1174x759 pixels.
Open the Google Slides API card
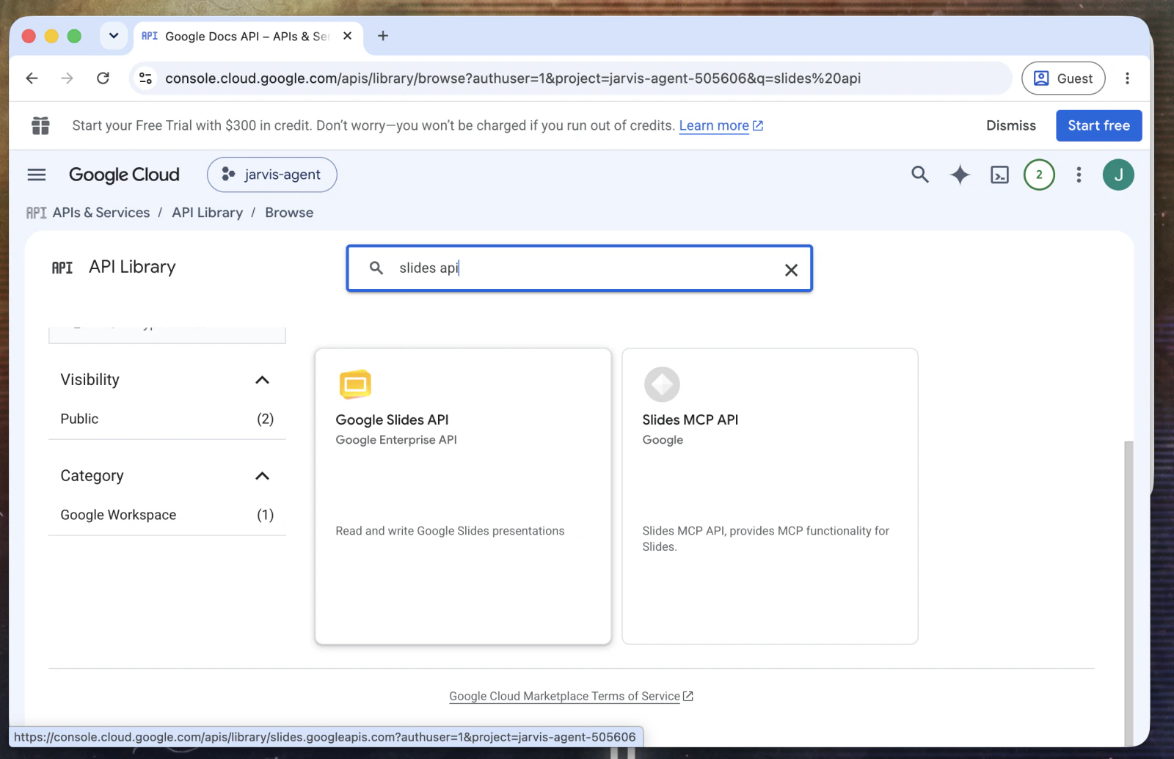[x=463, y=496]
